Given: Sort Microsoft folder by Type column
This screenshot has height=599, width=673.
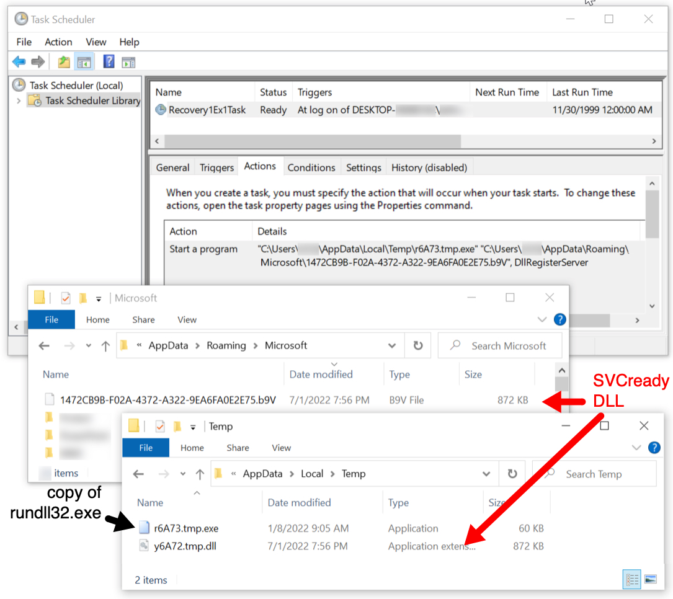Looking at the screenshot, I should click(x=399, y=374).
